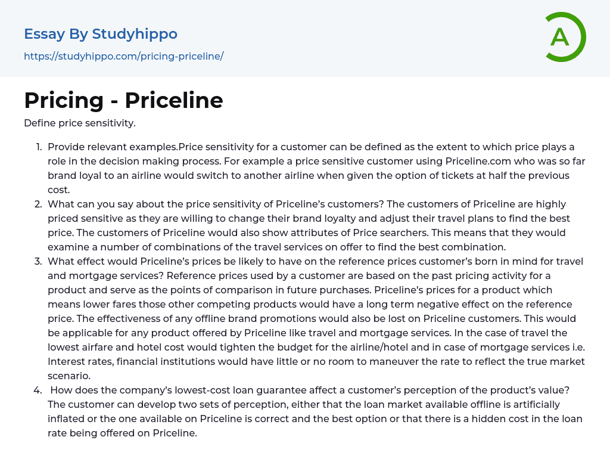Click the word "scenario." ending item 3
The image size is (610, 474).
coord(70,376)
